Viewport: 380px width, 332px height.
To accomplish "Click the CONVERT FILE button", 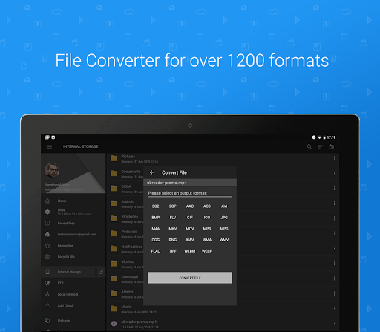I will pos(190,278).
